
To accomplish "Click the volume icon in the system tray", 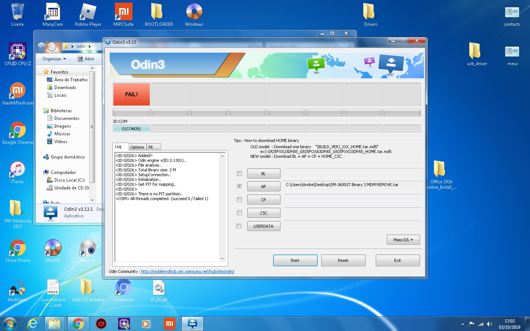I will coord(489,324).
